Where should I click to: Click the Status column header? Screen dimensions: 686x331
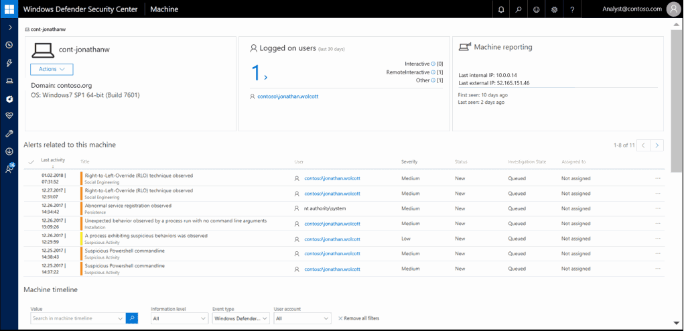click(x=461, y=162)
